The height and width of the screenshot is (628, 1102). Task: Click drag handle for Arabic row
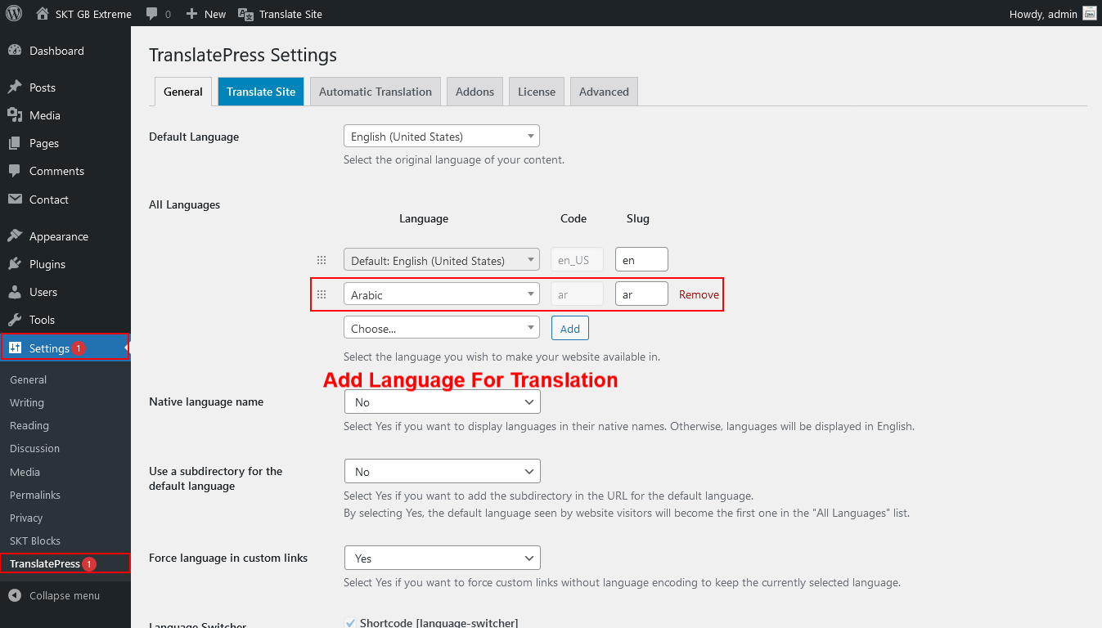322,294
